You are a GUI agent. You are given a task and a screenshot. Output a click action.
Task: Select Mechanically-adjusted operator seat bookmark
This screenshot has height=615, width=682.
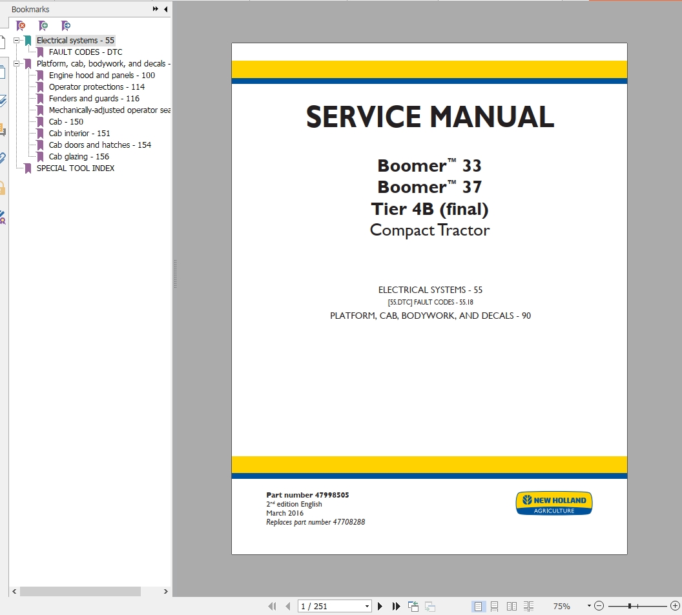click(110, 110)
